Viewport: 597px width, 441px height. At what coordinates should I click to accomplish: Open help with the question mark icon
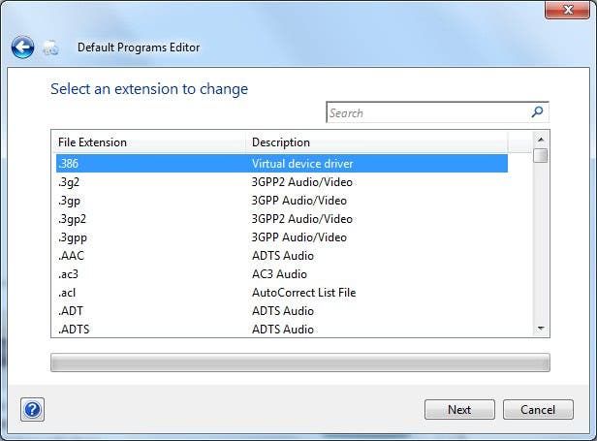point(32,409)
